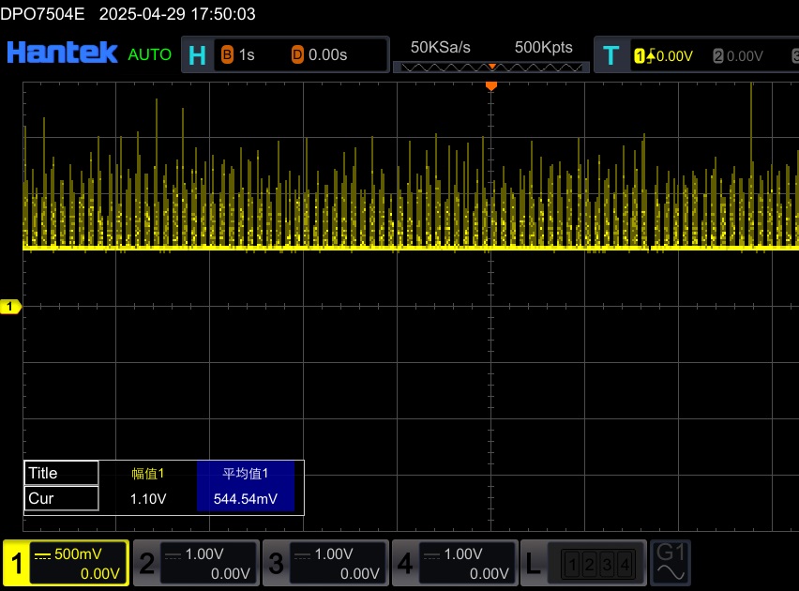This screenshot has width=799, height=591.
Task: Click the Hantek logo
Action: (62, 53)
